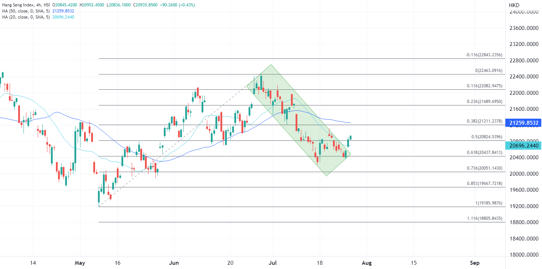Select the 0.382(21211.2378) Fibonacci label
Viewport: 542px width, 269px height.
tap(485, 121)
